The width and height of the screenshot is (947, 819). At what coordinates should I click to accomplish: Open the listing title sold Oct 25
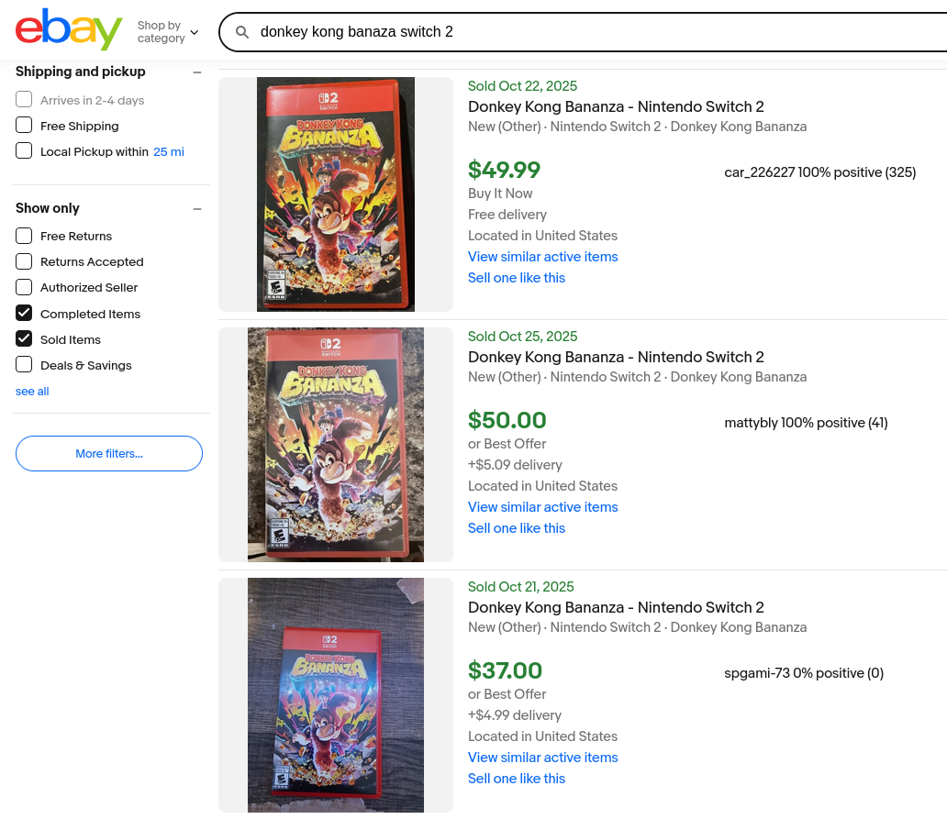pyautogui.click(x=616, y=357)
